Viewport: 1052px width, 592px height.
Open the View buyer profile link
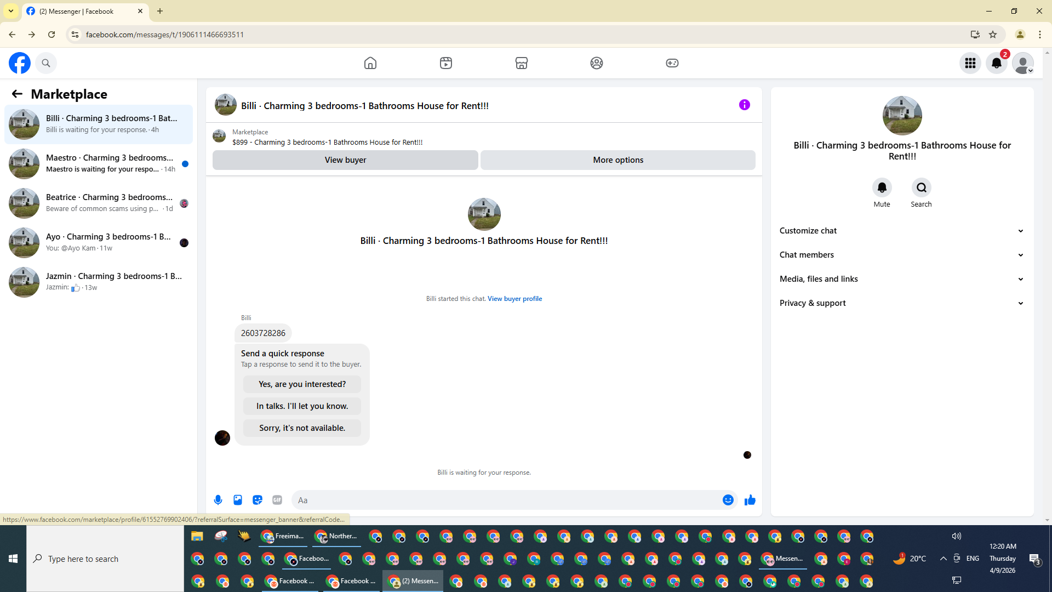tap(514, 299)
